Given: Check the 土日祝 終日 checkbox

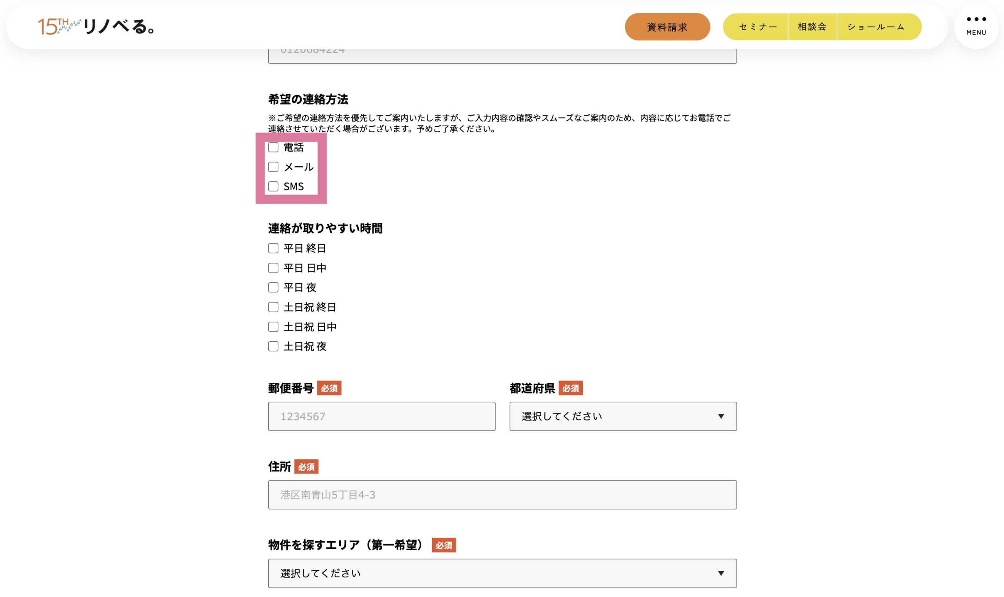Looking at the screenshot, I should [x=273, y=308].
